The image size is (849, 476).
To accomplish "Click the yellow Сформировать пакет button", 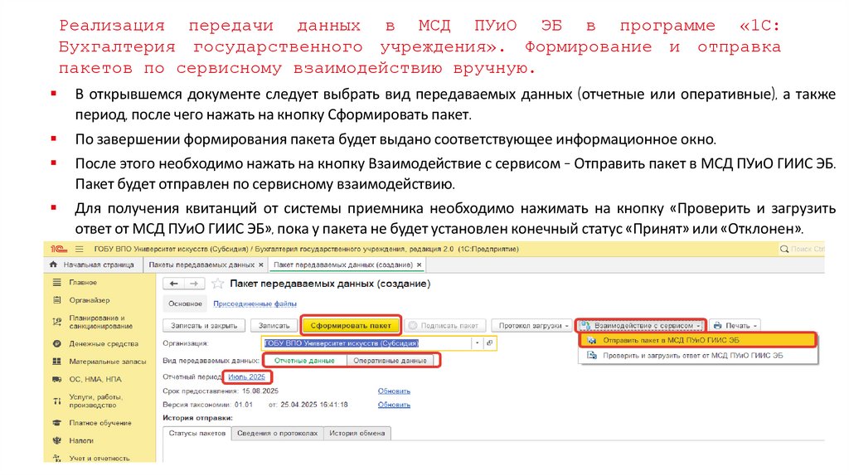I will (x=351, y=325).
